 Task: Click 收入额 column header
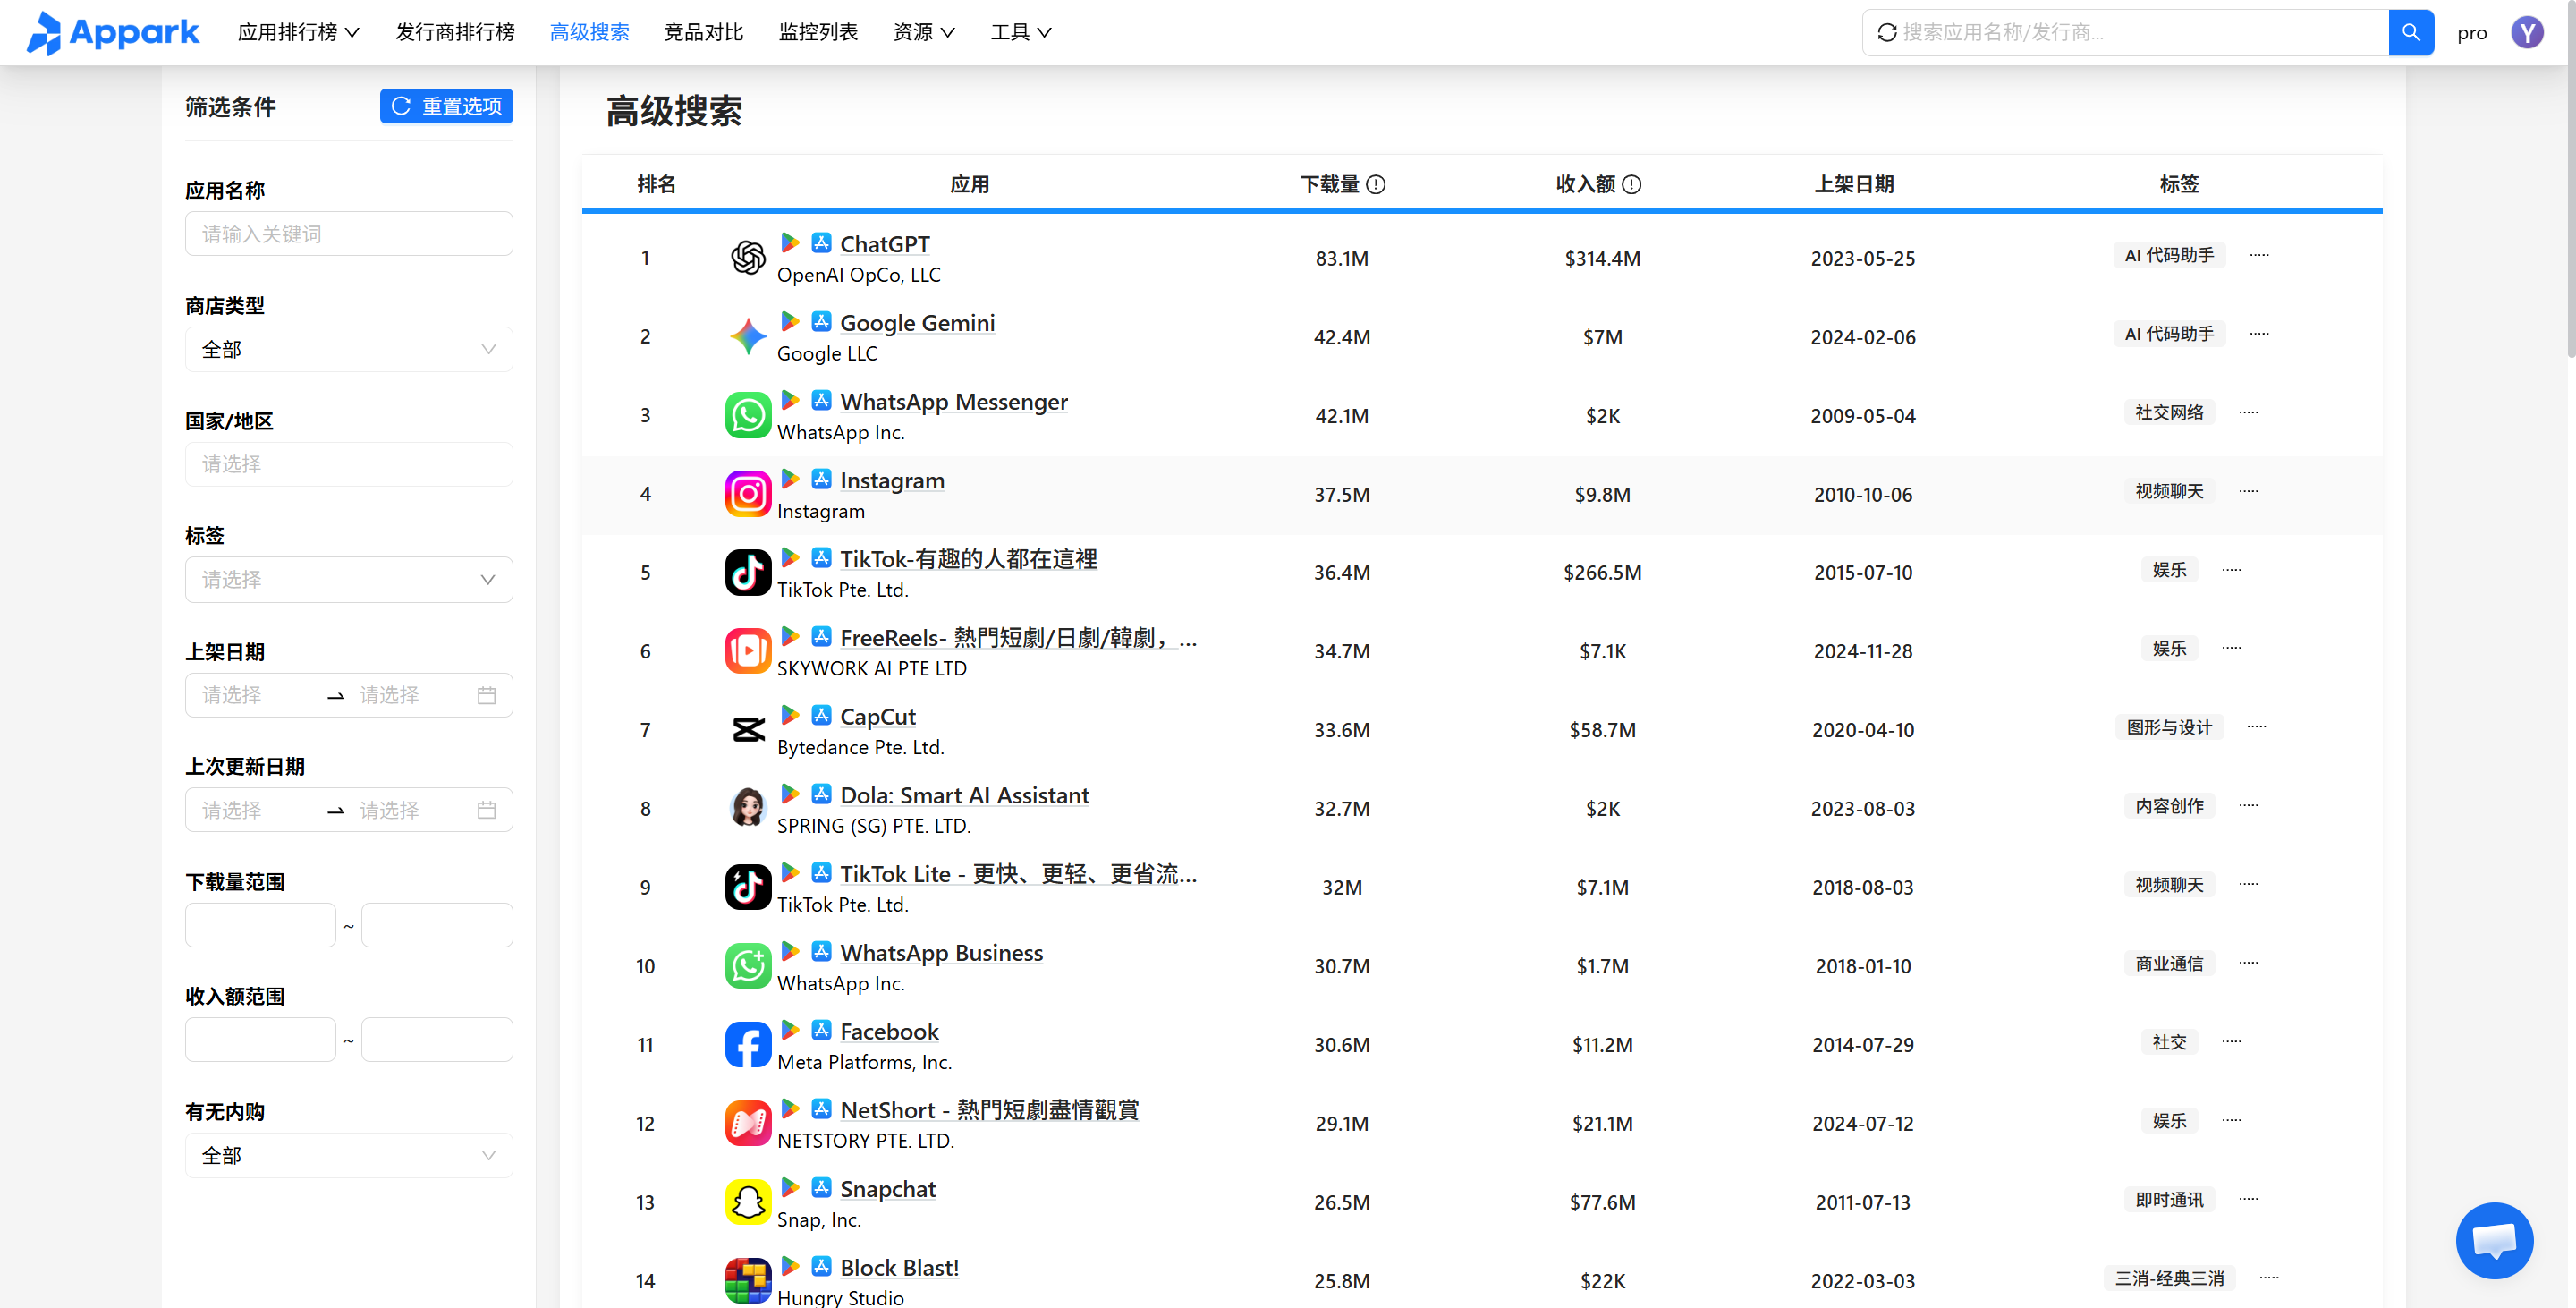pyautogui.click(x=1586, y=184)
